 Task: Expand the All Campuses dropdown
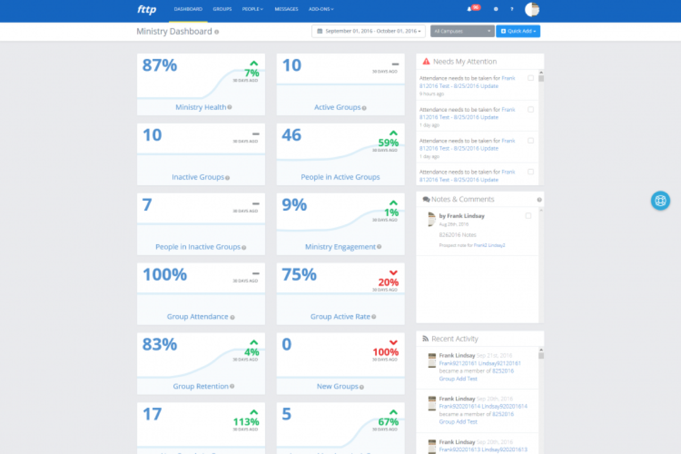click(462, 31)
